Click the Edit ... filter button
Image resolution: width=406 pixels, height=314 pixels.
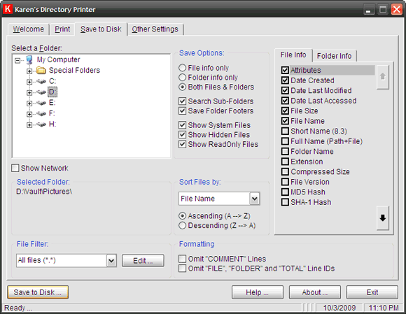[143, 261]
